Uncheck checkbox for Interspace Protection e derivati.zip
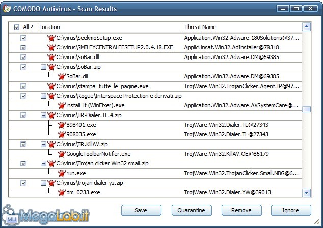This screenshot has height=228, width=323. click(x=23, y=96)
